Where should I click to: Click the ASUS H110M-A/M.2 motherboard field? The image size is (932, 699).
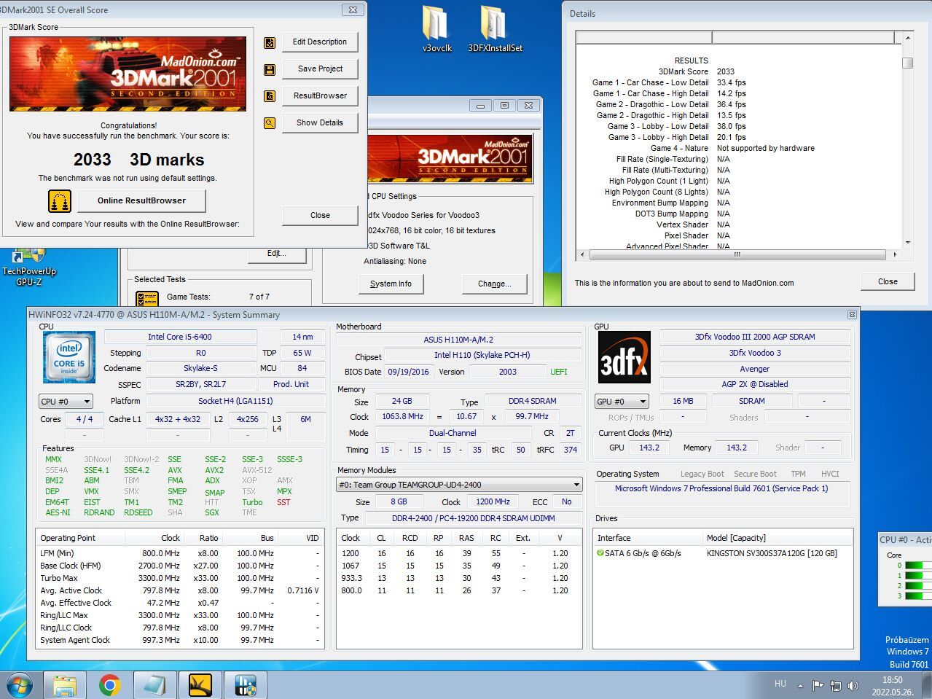point(458,340)
